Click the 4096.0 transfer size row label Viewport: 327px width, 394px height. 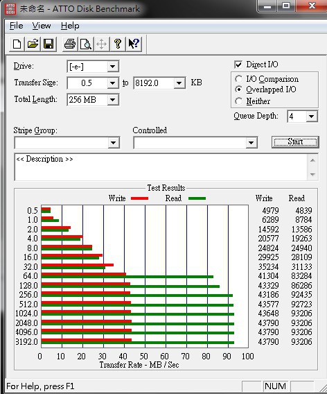[x=26, y=332]
